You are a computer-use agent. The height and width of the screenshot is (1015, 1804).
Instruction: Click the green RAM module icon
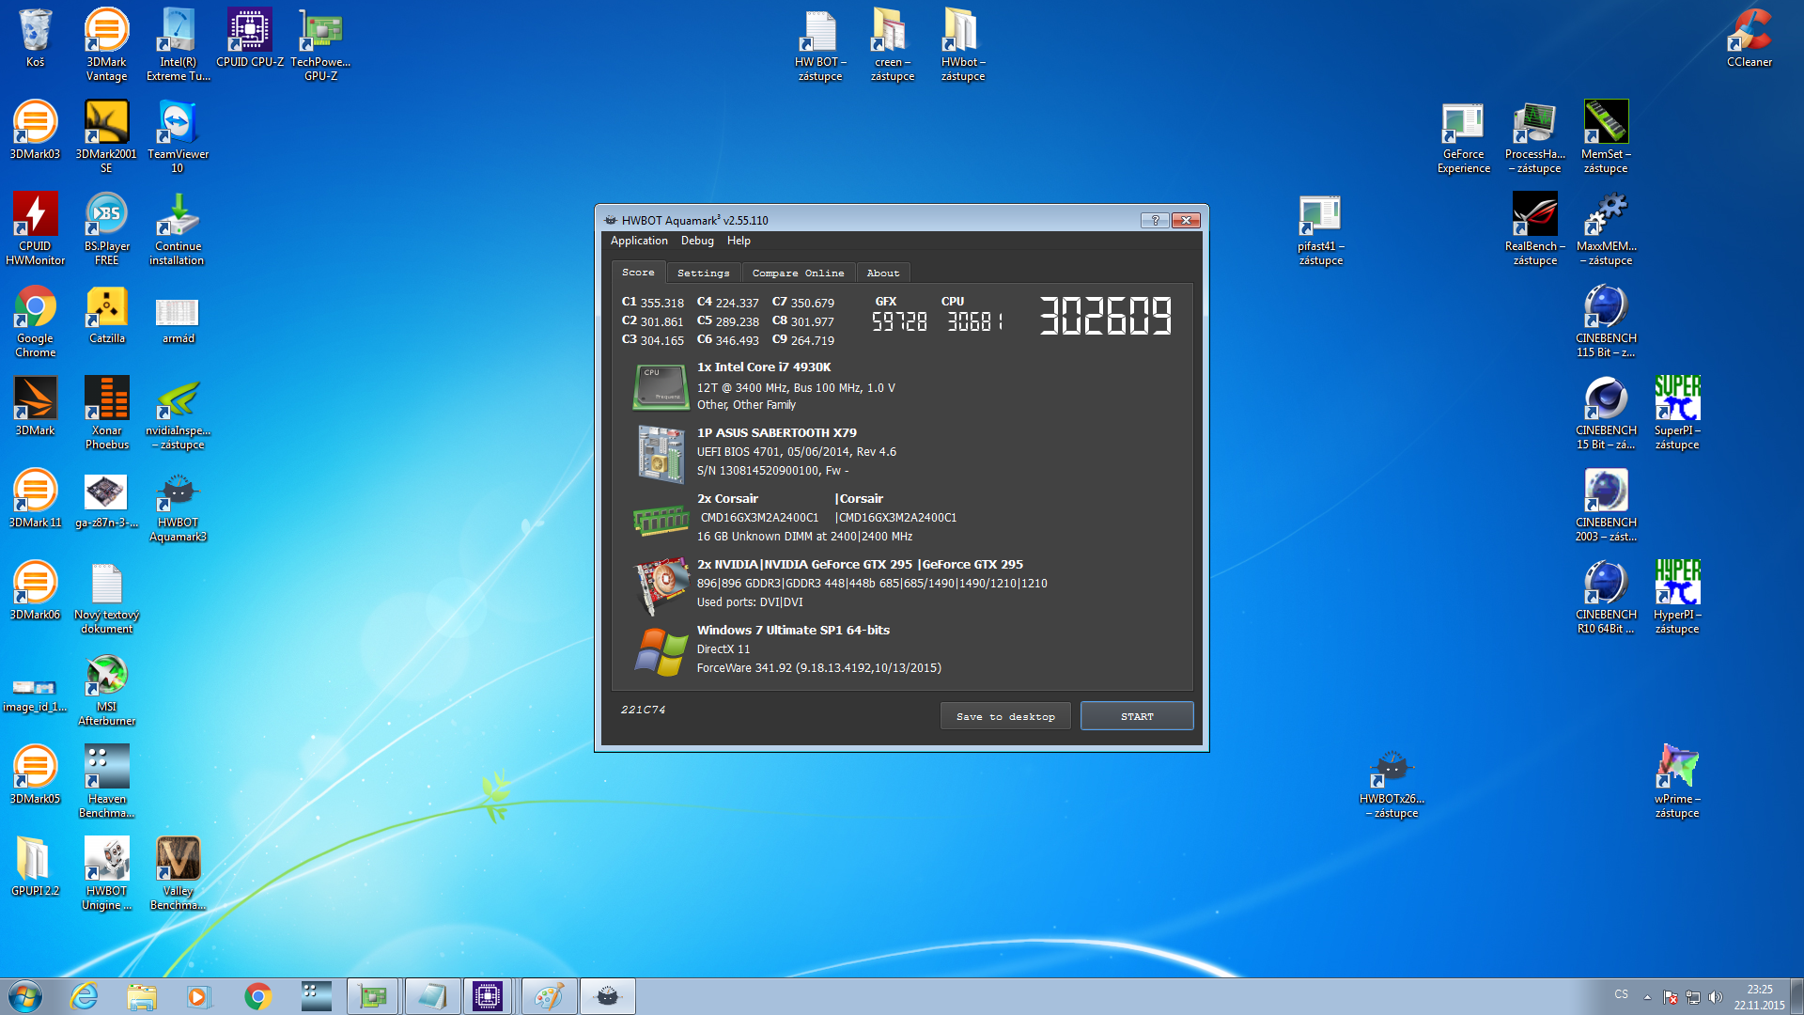point(661,520)
